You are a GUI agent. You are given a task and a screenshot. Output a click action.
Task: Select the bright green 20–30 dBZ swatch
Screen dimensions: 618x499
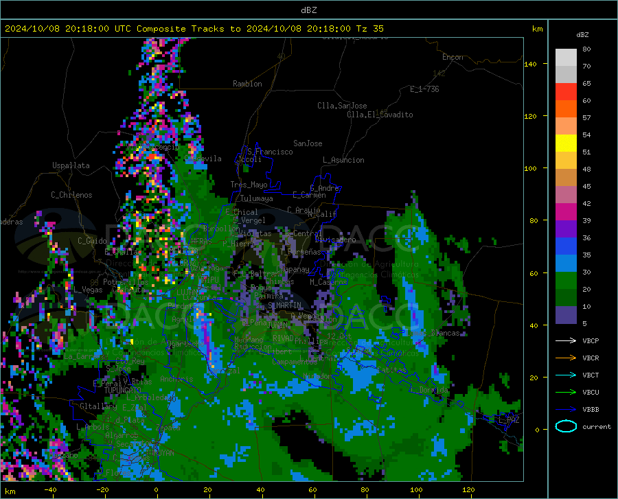pos(566,281)
